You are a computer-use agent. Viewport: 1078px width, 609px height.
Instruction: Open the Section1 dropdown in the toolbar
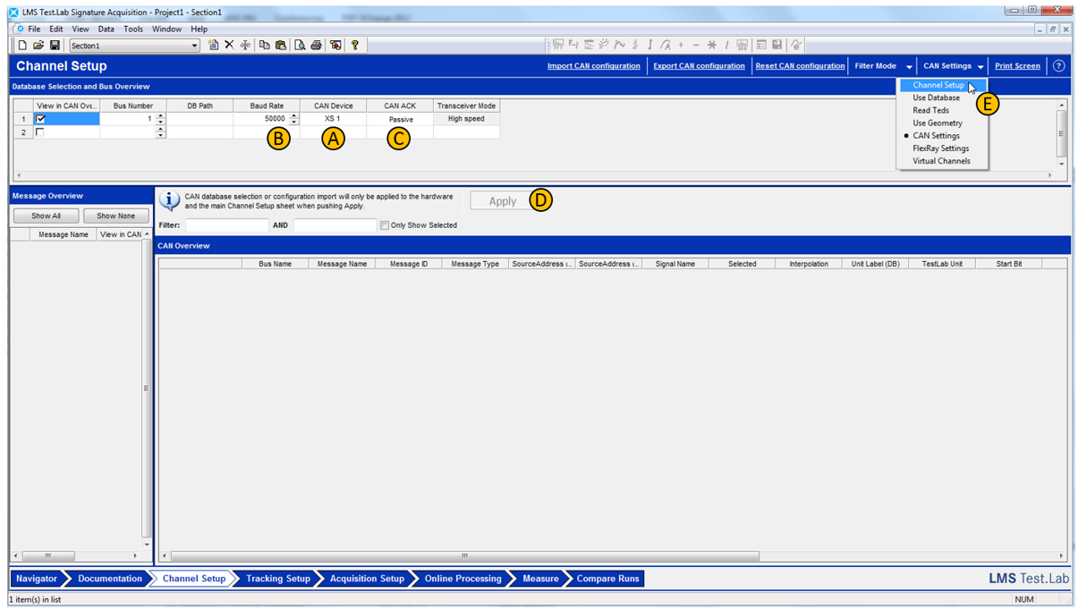(x=194, y=46)
